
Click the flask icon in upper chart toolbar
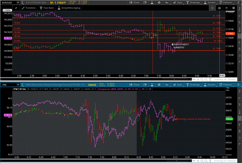[x=152, y=2]
